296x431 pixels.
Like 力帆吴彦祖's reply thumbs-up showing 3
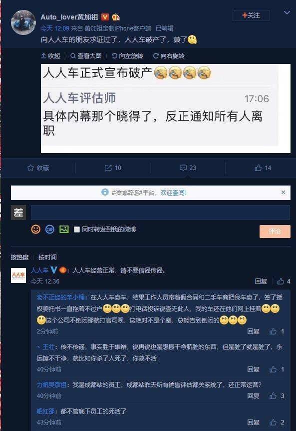coord(273,395)
